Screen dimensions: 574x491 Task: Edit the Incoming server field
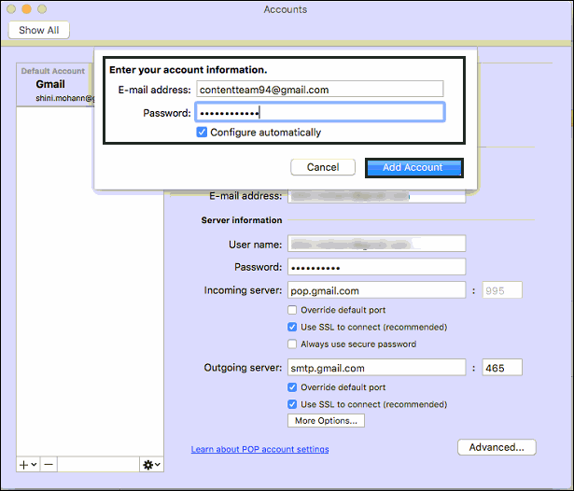[377, 290]
